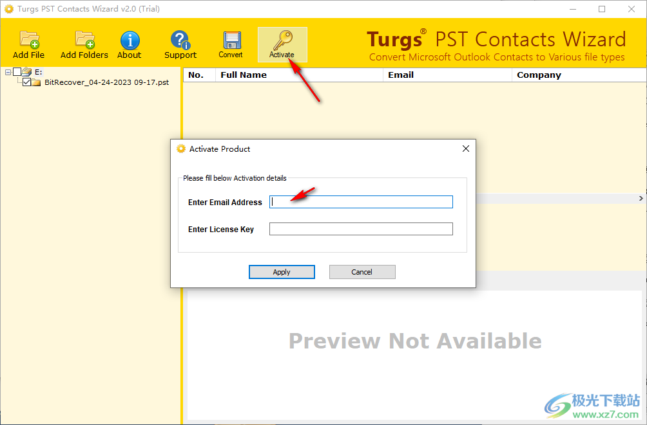
Task: Click the Activate key icon
Action: (x=283, y=40)
